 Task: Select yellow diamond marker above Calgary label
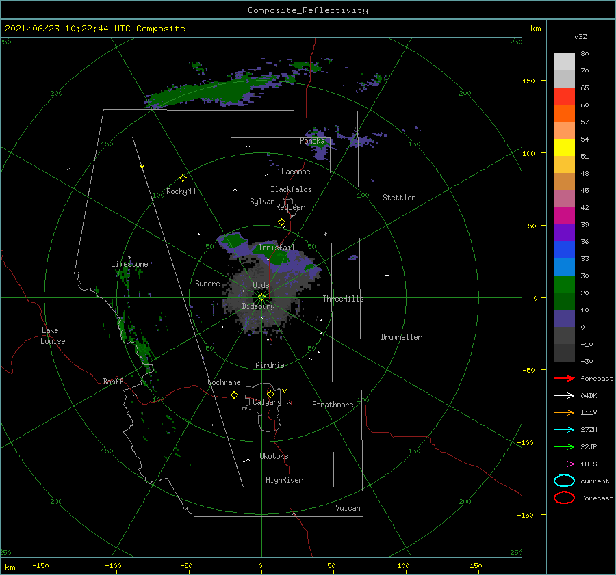coord(270,394)
